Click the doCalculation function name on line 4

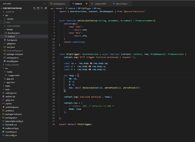86,21
